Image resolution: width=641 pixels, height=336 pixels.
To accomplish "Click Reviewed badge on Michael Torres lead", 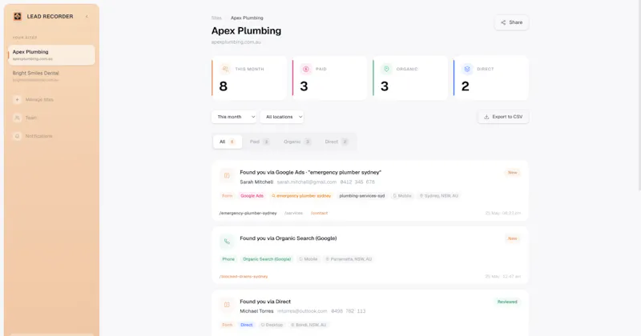I will tap(507, 302).
